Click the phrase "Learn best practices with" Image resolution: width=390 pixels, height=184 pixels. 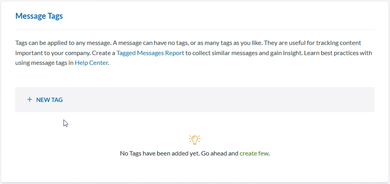pyautogui.click(x=336, y=53)
